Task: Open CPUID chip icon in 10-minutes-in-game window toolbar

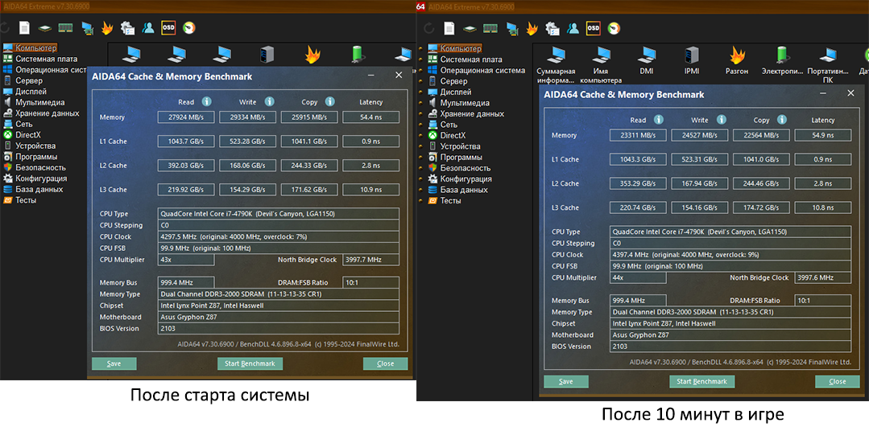Action: click(470, 28)
